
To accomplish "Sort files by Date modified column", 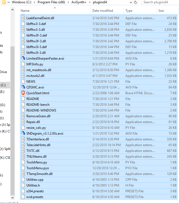I will coord(103,11).
